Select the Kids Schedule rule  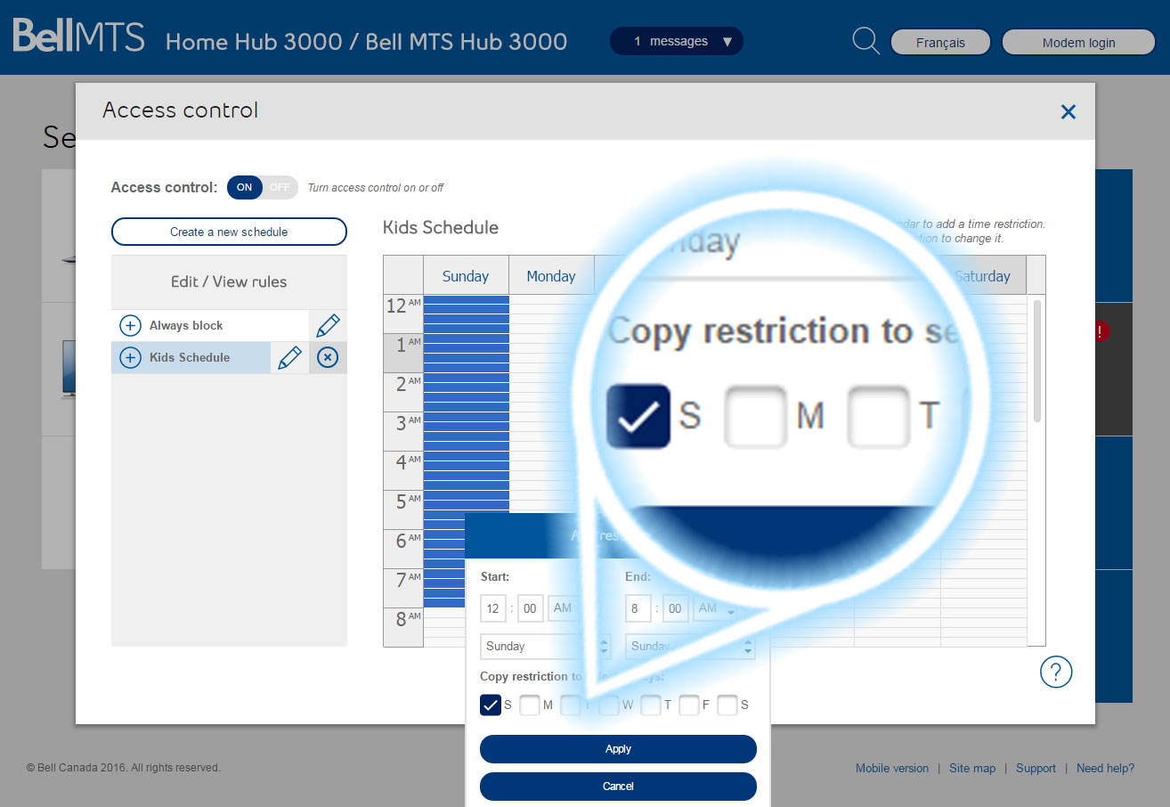click(190, 358)
